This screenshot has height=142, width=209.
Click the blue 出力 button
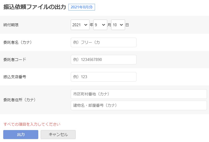point(21,134)
